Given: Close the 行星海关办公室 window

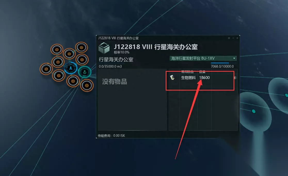Looking at the screenshot, I should (x=237, y=38).
